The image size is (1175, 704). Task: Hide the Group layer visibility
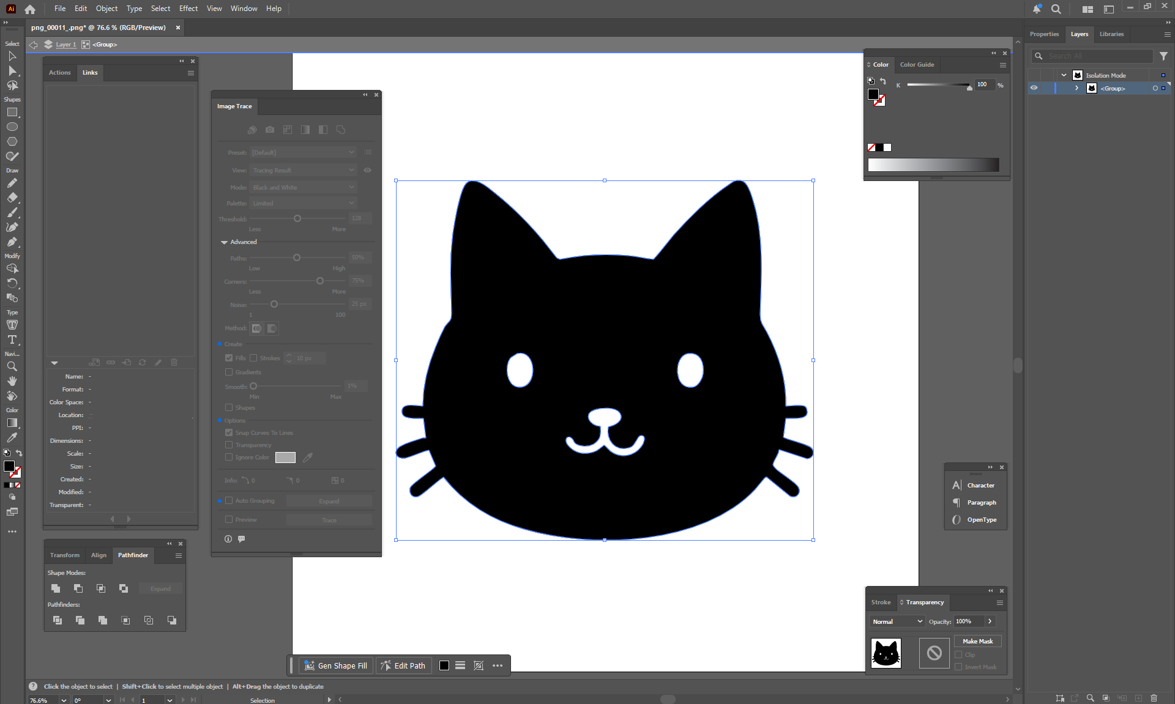pos(1034,88)
